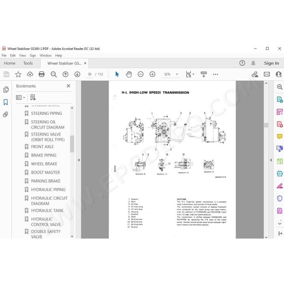Screen dimensions: 284x284
Task: Open FRONT AXLE bookmark
Action: tap(42, 147)
